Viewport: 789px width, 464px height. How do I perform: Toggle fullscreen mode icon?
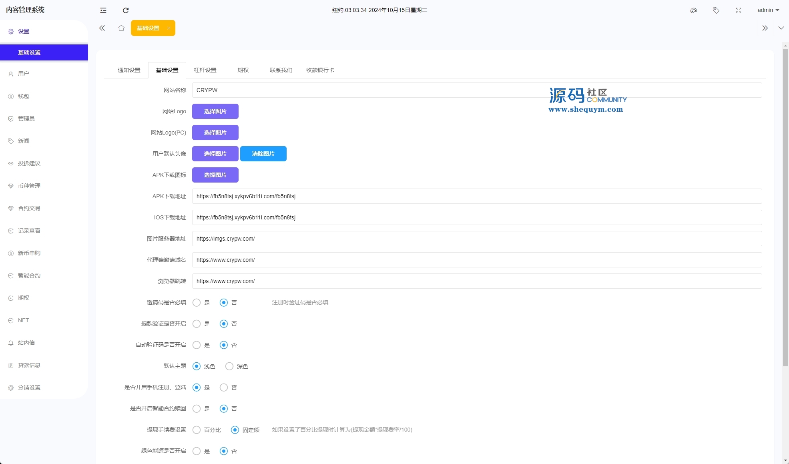point(739,10)
